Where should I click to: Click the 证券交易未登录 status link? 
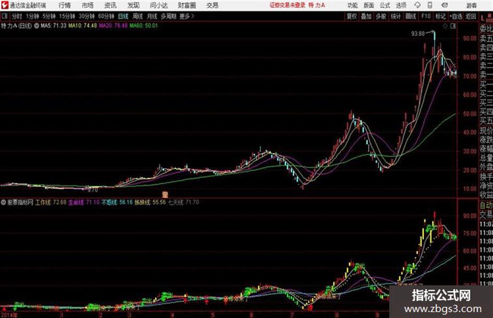pyautogui.click(x=287, y=5)
